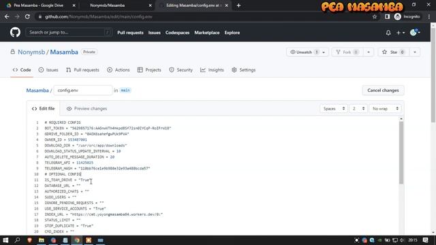Open the indent size 2 dropdown
The image size is (436, 245).
click(x=358, y=109)
